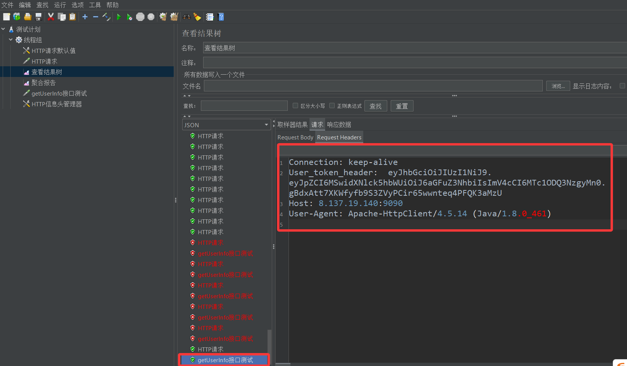Open the 查找 menu
This screenshot has width=627, height=366.
tap(42, 5)
